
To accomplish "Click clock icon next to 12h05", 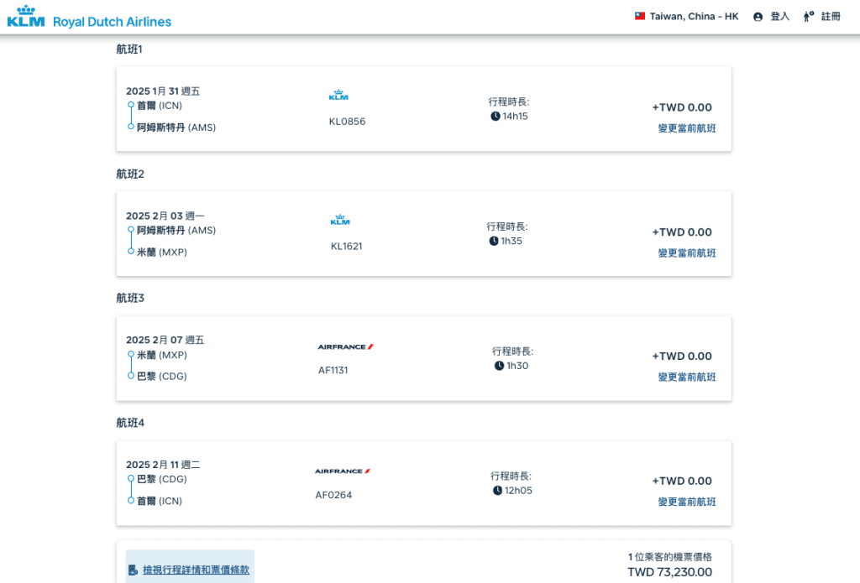I will tap(497, 491).
